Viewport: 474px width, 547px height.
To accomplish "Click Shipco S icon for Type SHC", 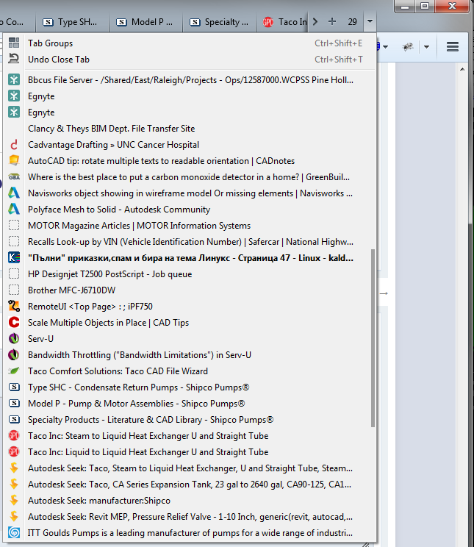I will [14, 387].
